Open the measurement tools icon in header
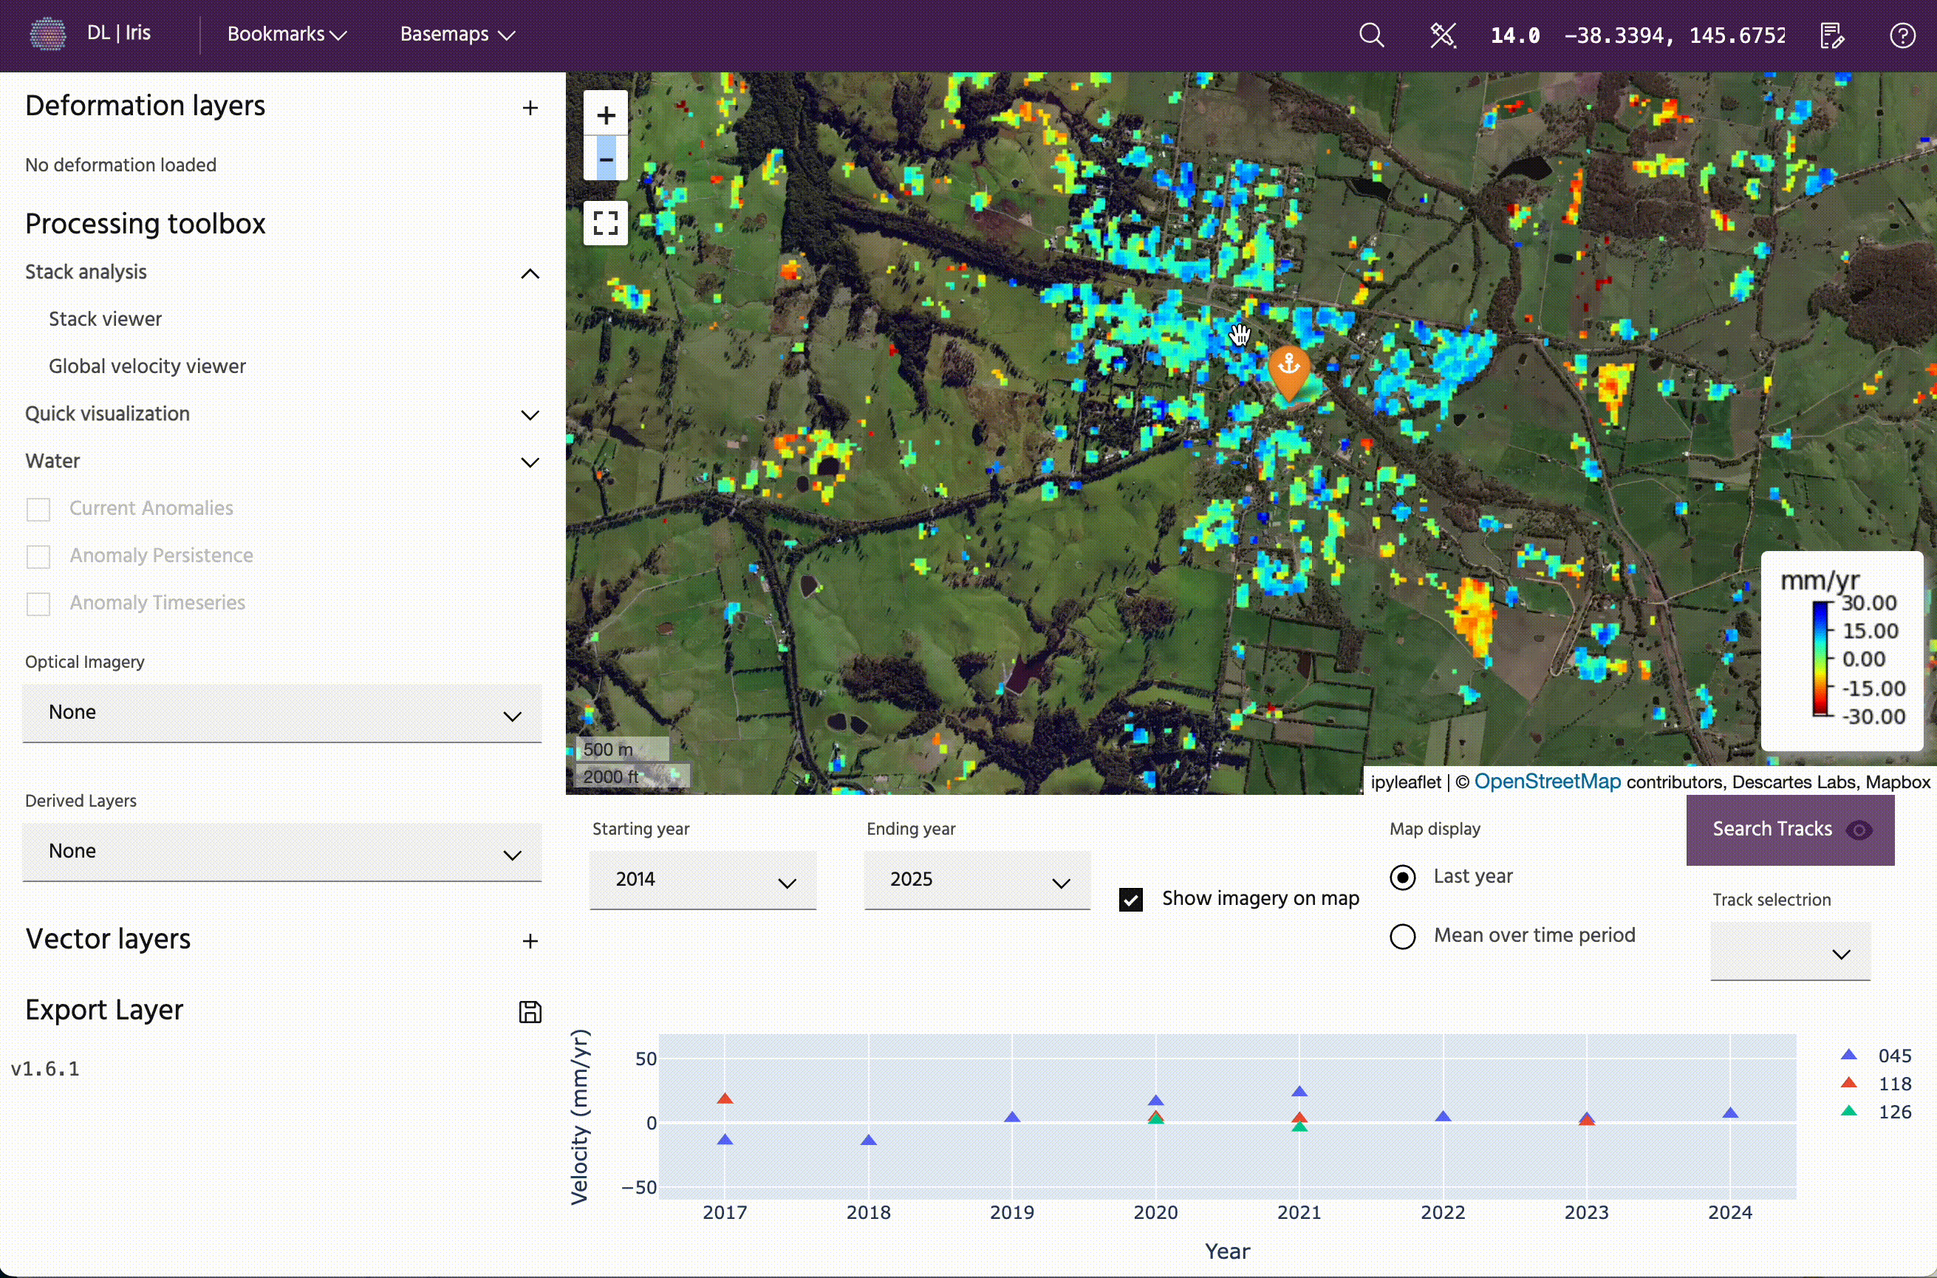This screenshot has width=1937, height=1278. (1444, 35)
